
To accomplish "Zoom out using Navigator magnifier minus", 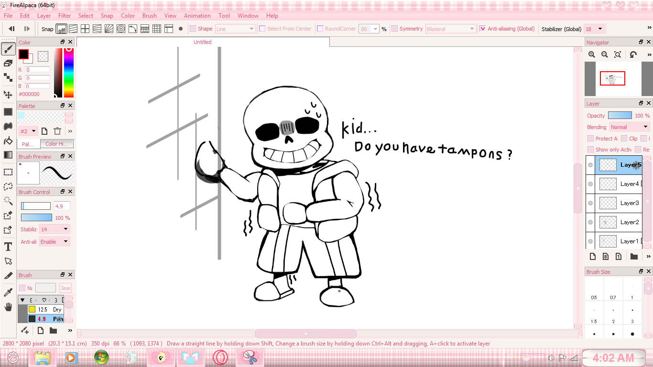I will pyautogui.click(x=605, y=54).
